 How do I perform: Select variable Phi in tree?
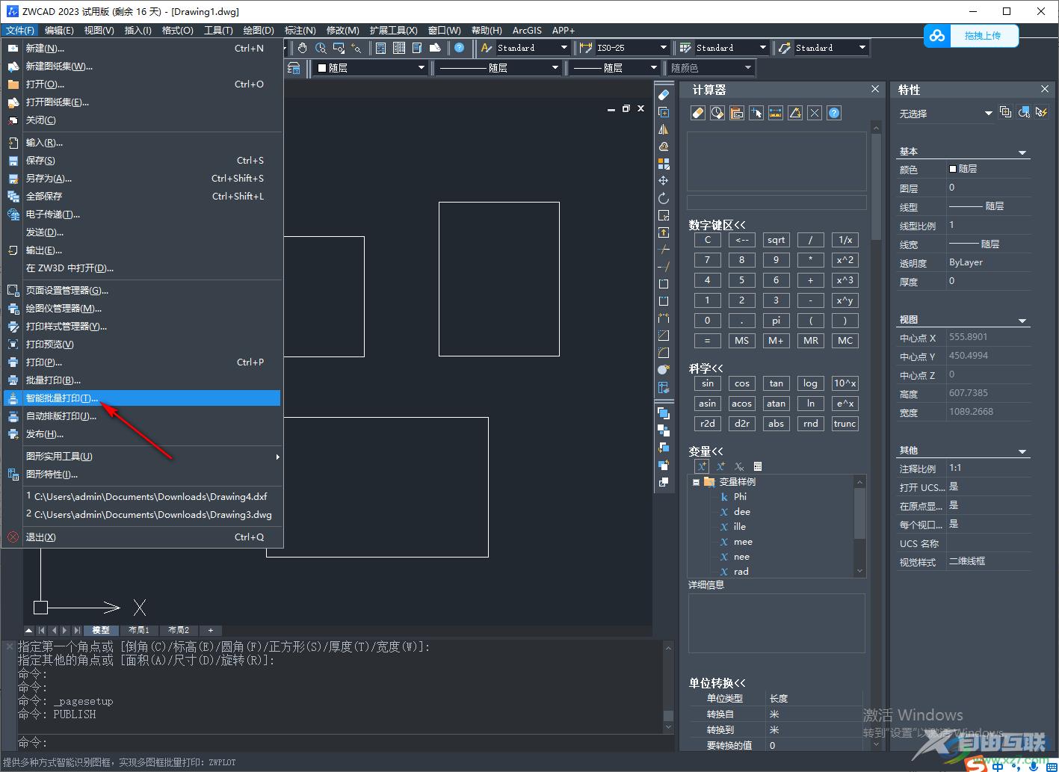pyautogui.click(x=740, y=497)
